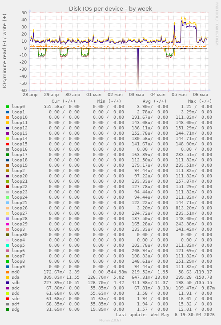Screen dimensions: 221x325
Task: Click the '05 мая' x-axis date label
Action: (179, 95)
